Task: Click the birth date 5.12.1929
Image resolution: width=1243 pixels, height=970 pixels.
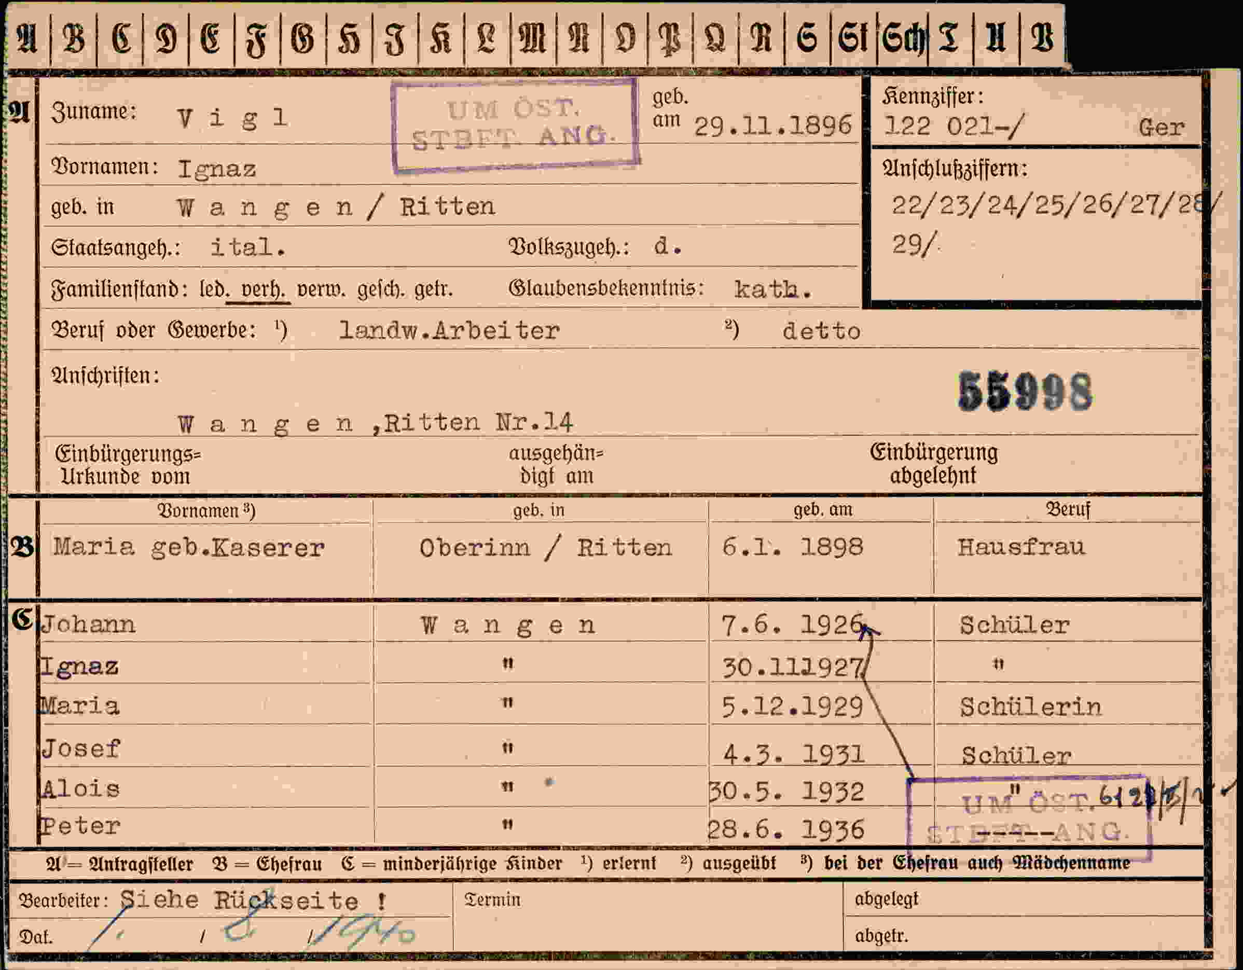Action: (x=792, y=708)
